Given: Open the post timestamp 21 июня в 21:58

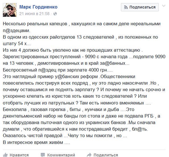Looking at the screenshot, I should [x=34, y=14].
